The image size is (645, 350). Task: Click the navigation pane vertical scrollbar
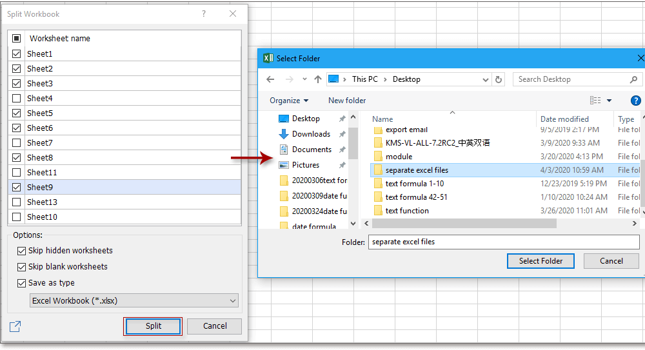[353, 143]
